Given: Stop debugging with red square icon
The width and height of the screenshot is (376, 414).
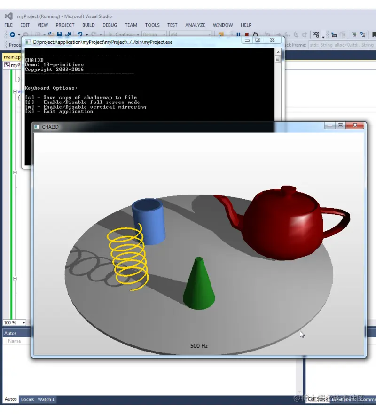Looking at the screenshot, I should coord(247,35).
